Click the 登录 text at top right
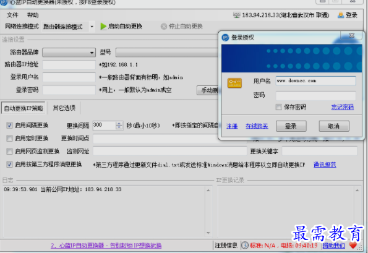 pos(351,15)
